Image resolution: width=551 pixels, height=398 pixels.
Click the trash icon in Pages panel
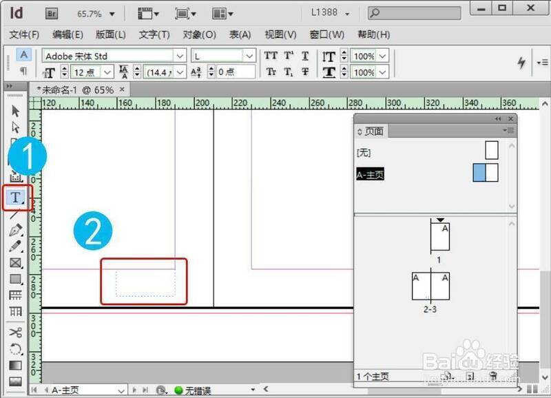pos(492,376)
